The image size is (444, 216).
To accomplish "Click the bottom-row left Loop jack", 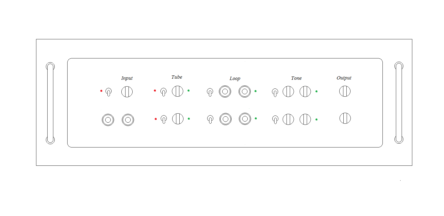I will click(x=226, y=119).
